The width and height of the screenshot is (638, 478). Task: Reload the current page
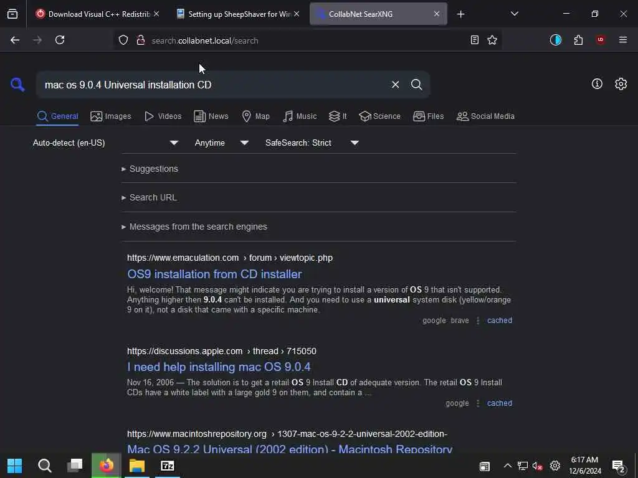60,40
